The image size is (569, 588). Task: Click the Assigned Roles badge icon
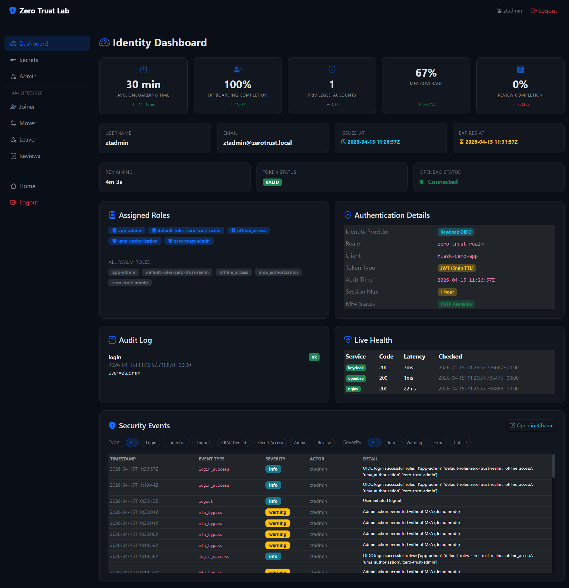112,215
